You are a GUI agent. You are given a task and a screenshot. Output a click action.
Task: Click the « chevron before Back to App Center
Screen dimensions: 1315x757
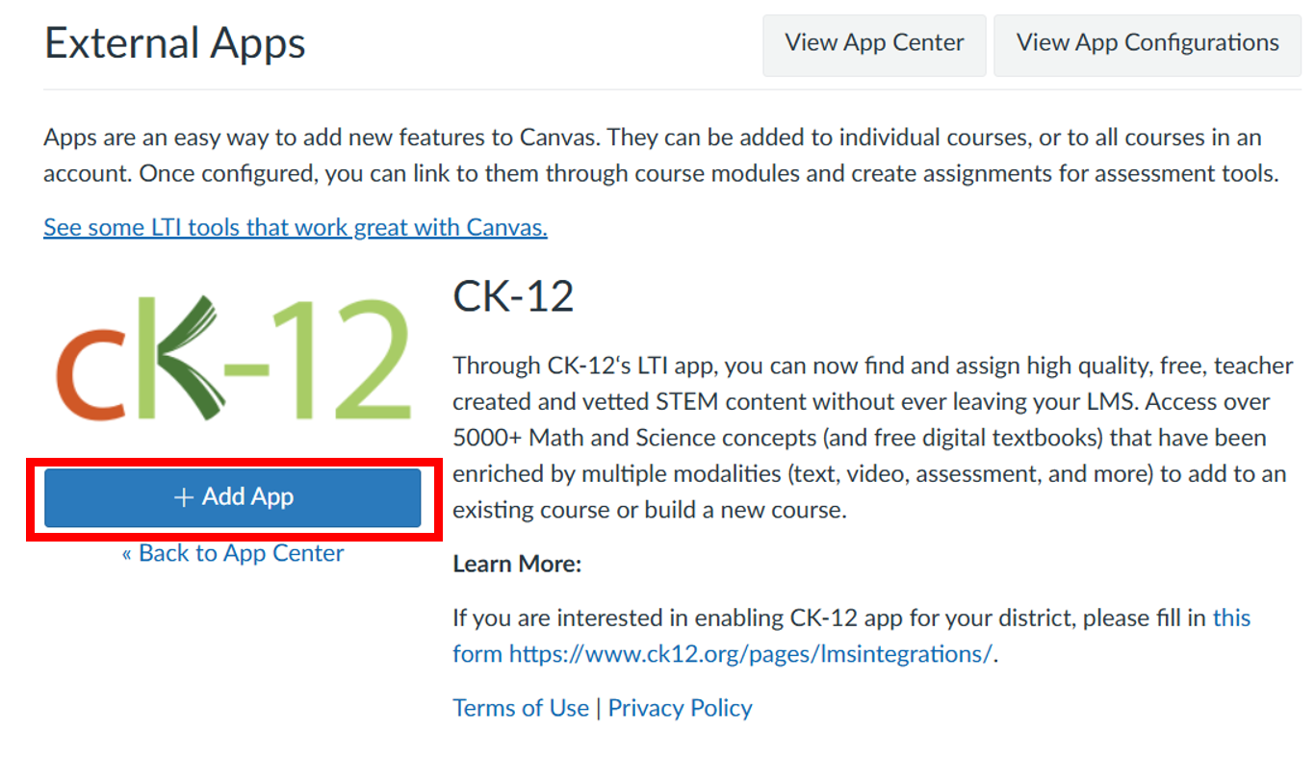pyautogui.click(x=126, y=553)
